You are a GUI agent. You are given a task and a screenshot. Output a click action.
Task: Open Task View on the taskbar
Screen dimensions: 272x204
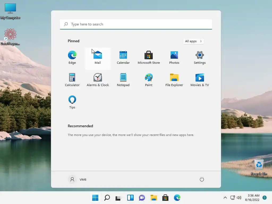[x=118, y=198]
